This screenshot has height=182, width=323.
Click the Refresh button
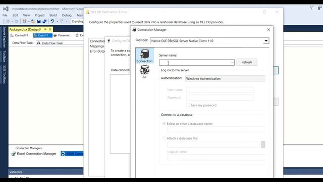[x=247, y=62]
